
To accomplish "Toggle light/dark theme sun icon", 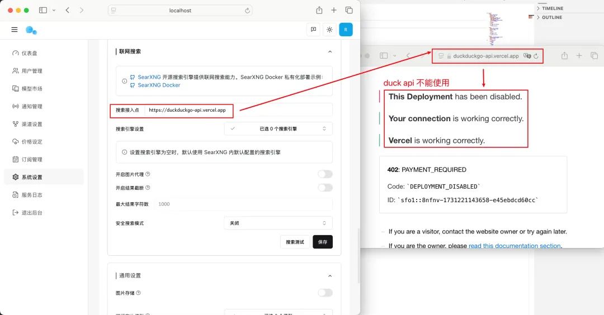I will (x=330, y=30).
